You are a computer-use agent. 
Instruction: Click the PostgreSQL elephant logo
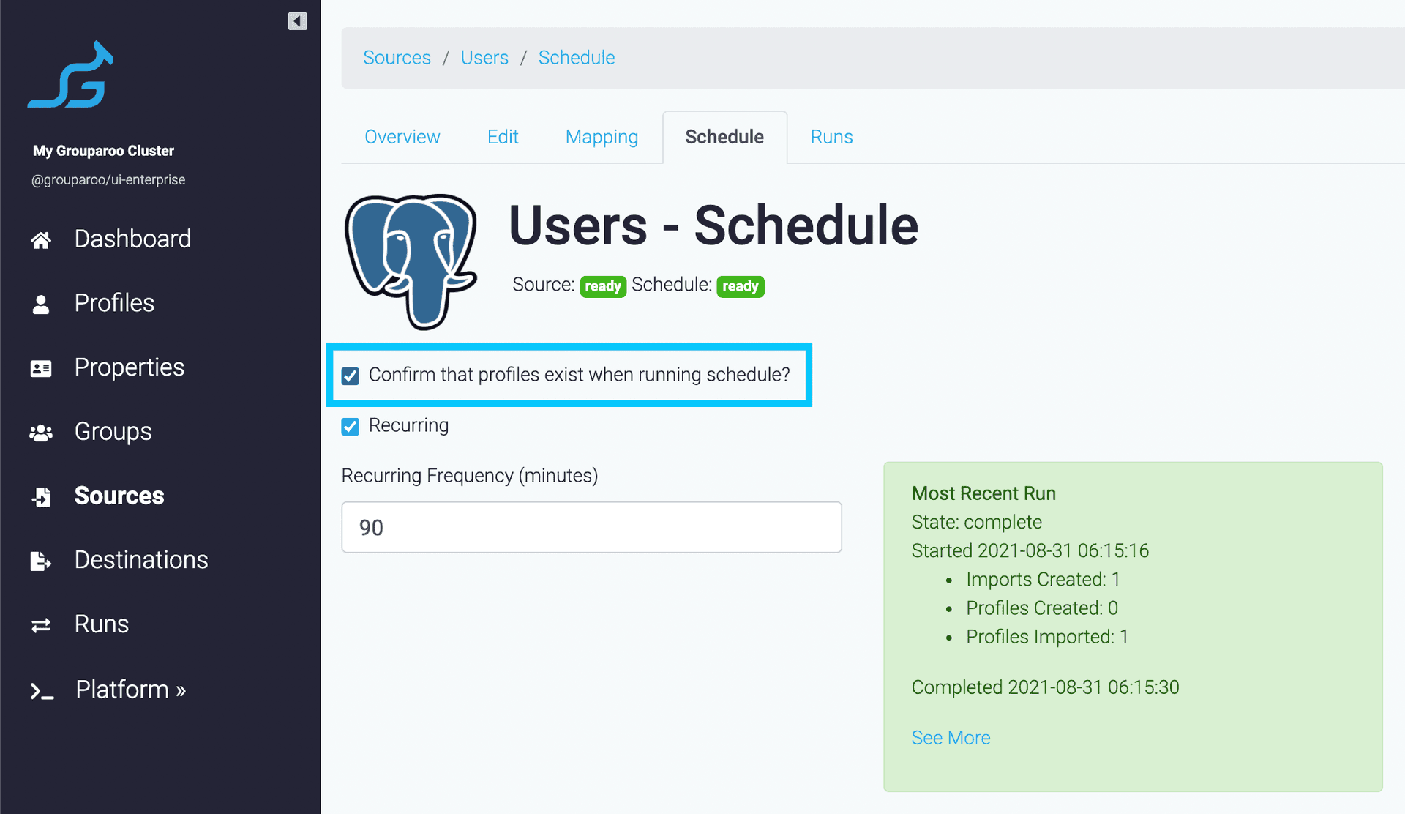coord(411,261)
